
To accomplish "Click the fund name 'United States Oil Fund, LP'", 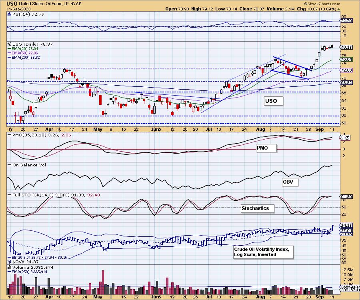I will pyautogui.click(x=43, y=4).
